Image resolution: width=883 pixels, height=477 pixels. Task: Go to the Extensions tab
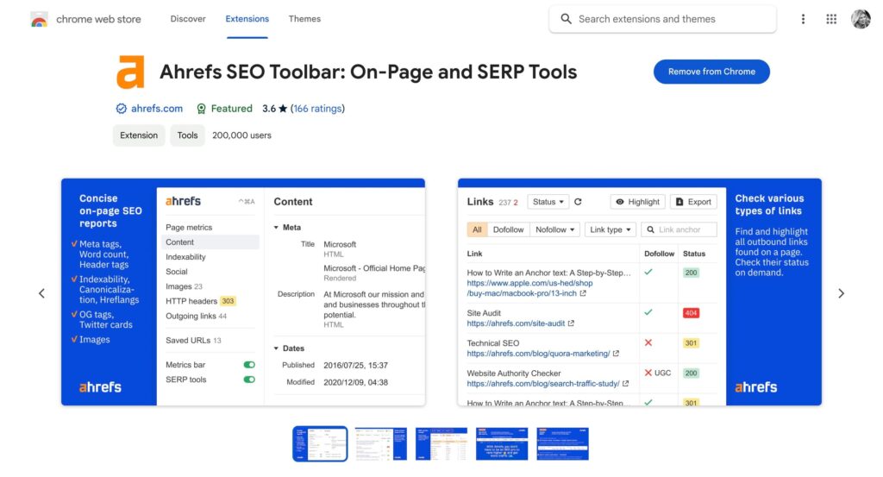[x=247, y=19]
